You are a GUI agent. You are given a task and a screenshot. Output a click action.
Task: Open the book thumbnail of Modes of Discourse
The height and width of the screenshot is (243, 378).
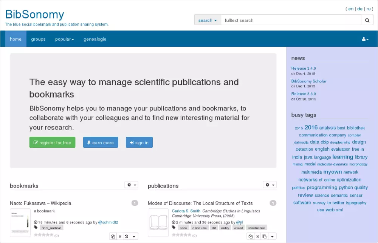tap(158, 223)
